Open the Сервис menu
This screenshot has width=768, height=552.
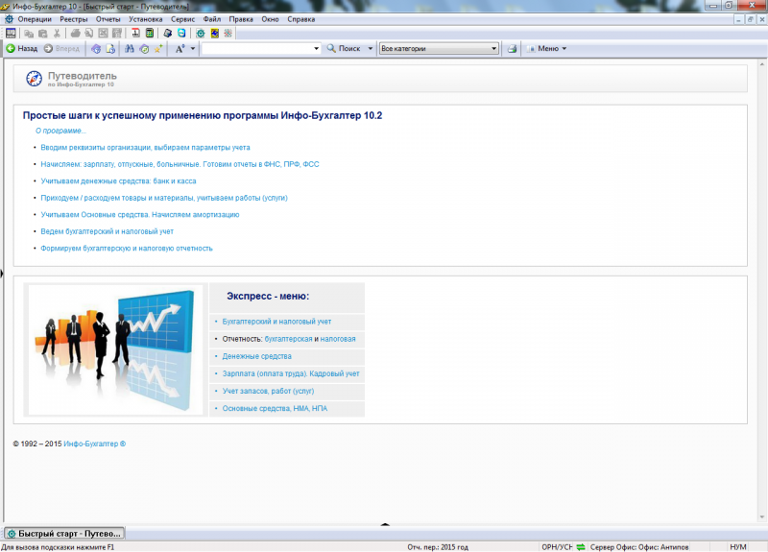click(182, 19)
